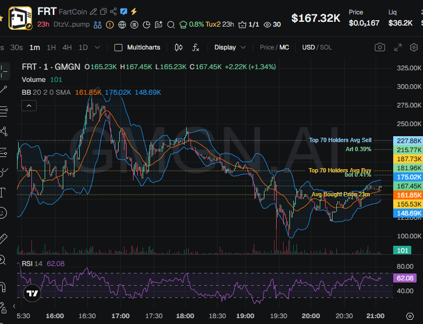This screenshot has height=324, width=423.
Task: Click the Top 70 Holders Avg Buy line label
Action: pyautogui.click(x=340, y=170)
